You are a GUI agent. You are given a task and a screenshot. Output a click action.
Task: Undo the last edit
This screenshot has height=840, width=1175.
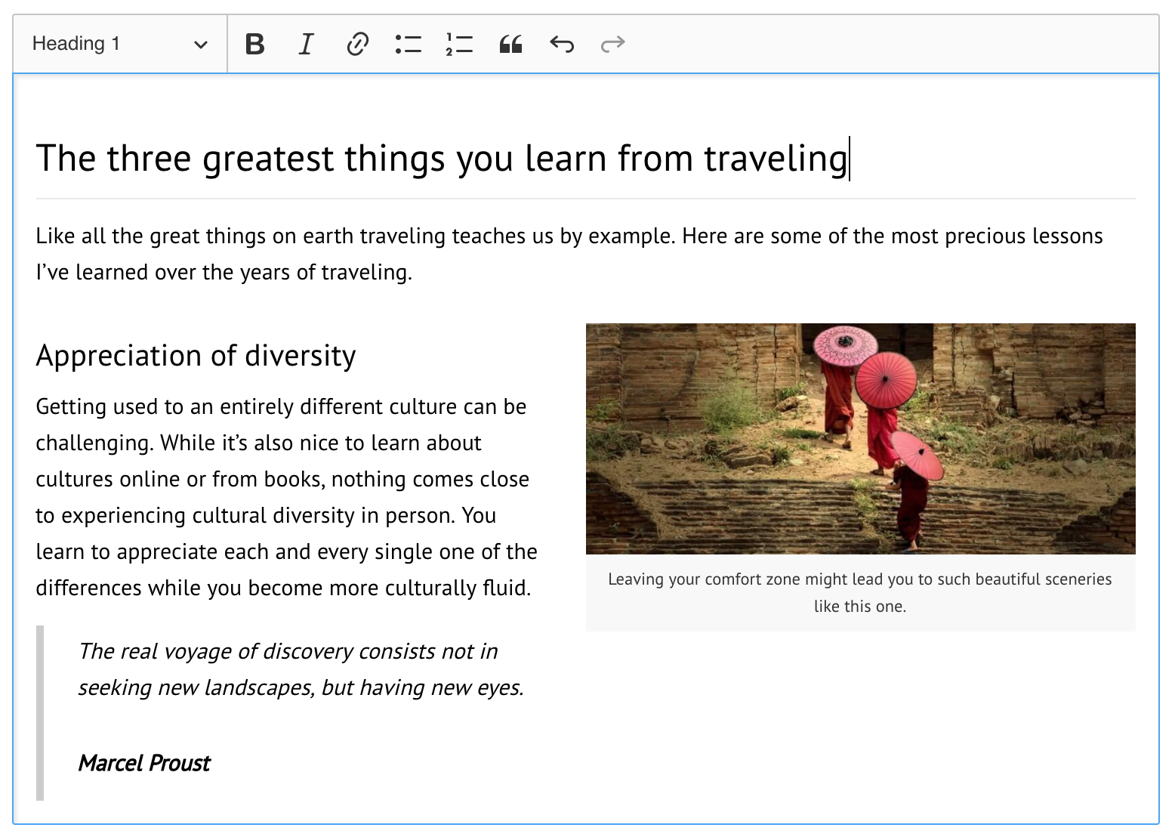(562, 45)
